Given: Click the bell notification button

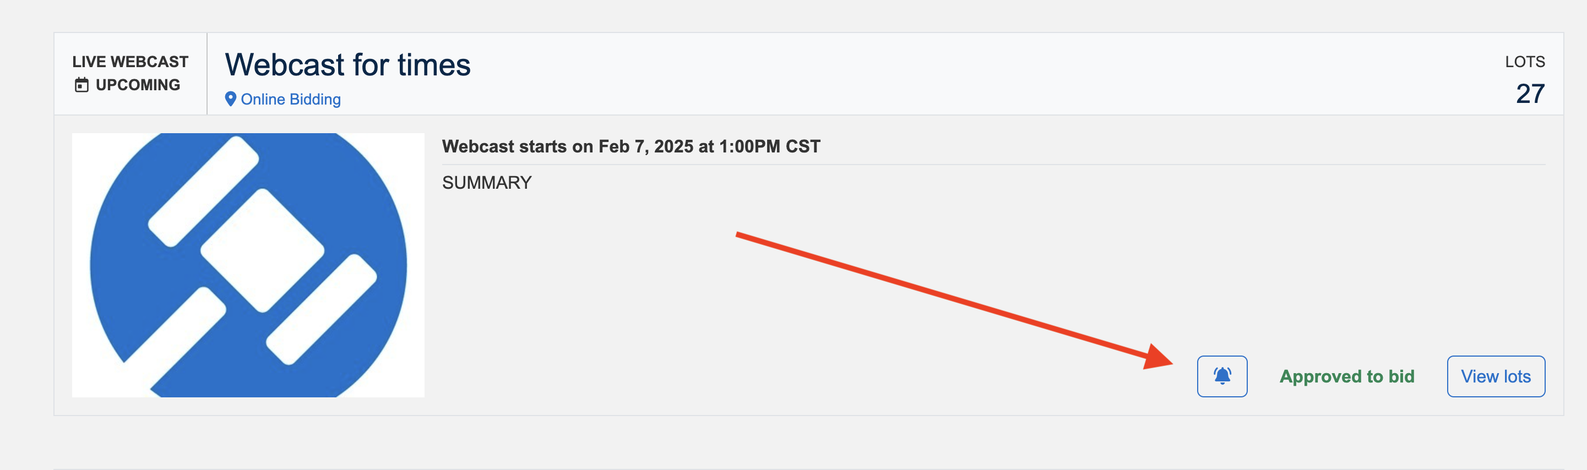Looking at the screenshot, I should tap(1222, 376).
